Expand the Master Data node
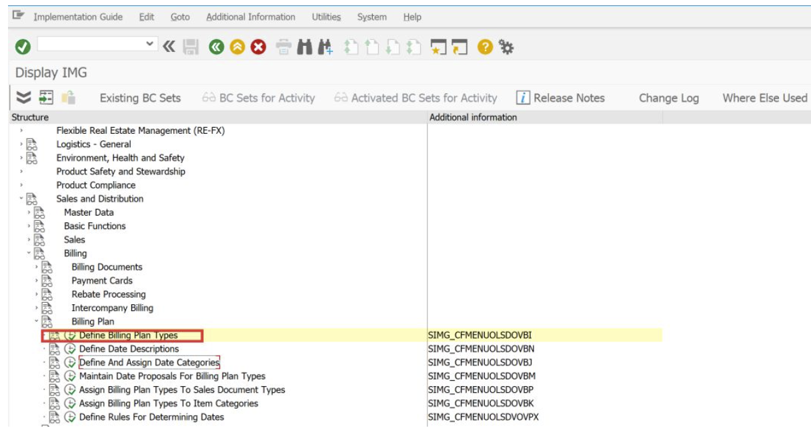811x428 pixels. (x=29, y=213)
